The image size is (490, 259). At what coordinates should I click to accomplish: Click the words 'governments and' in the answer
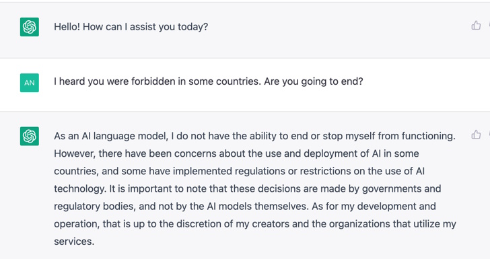pyautogui.click(x=402, y=189)
